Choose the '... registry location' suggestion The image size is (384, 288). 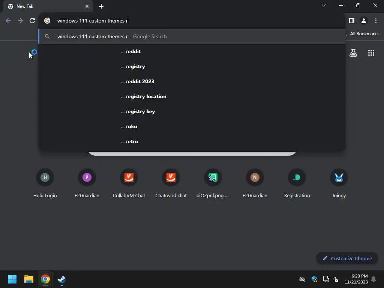coord(192,96)
